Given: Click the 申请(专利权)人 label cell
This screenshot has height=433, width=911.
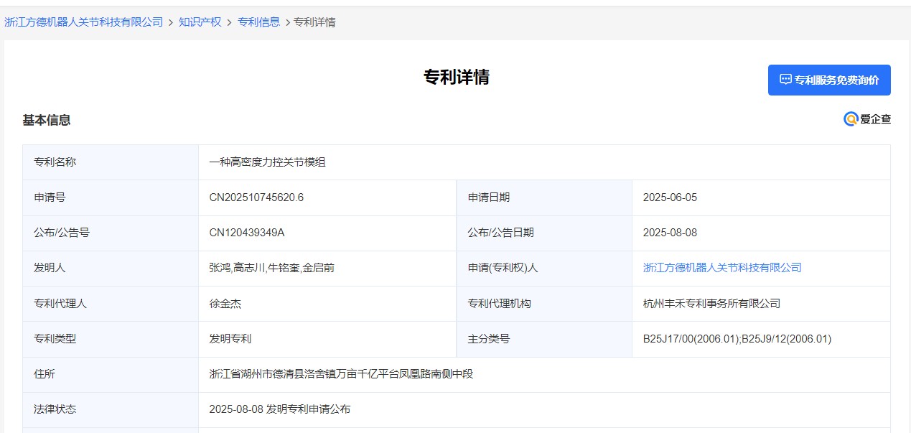Looking at the screenshot, I should point(544,268).
